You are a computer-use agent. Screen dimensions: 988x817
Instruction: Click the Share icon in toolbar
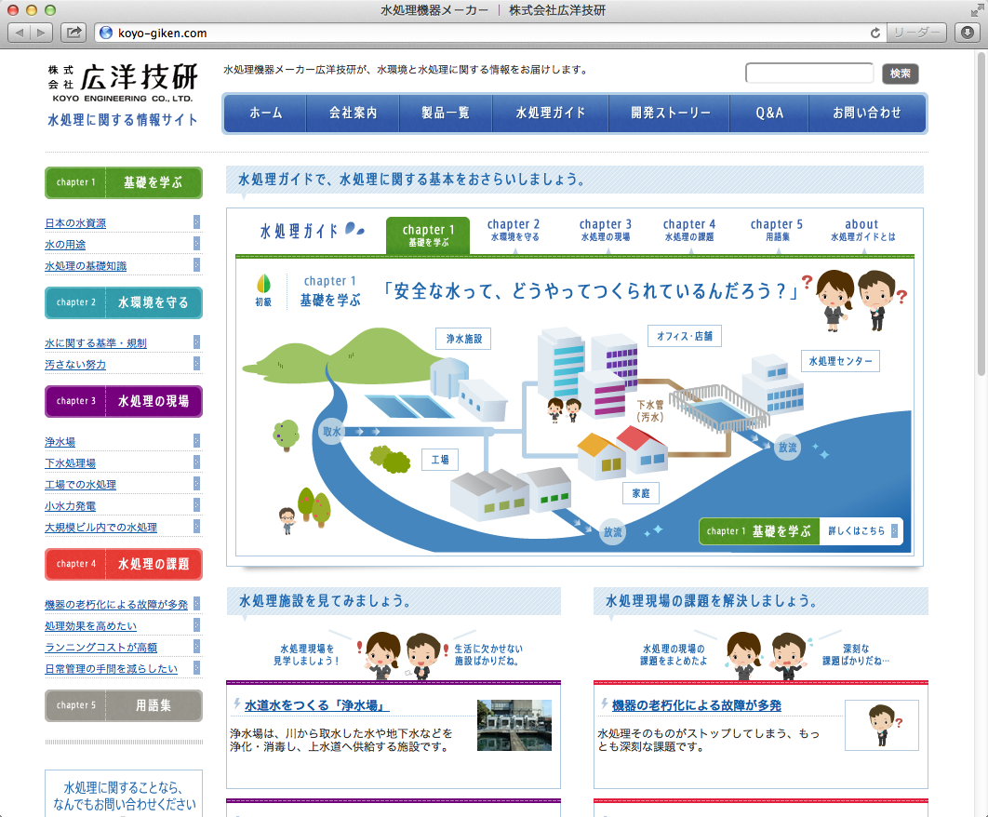pos(73,33)
